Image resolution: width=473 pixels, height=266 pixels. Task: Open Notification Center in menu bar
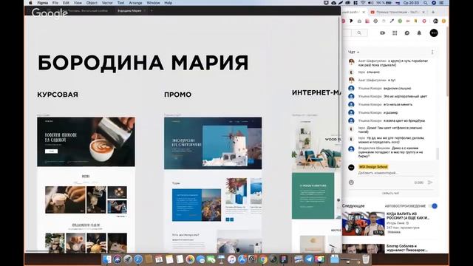pos(442,3)
